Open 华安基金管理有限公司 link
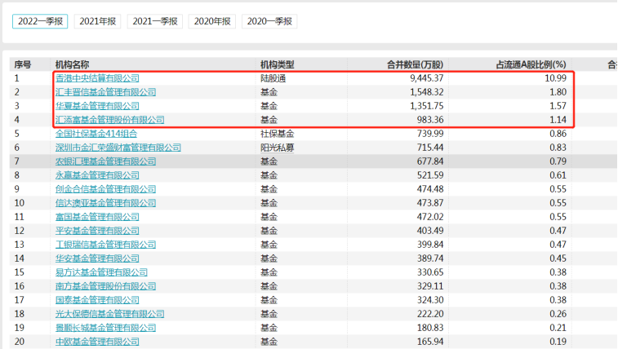Image resolution: width=618 pixels, height=349 pixels. (x=97, y=258)
